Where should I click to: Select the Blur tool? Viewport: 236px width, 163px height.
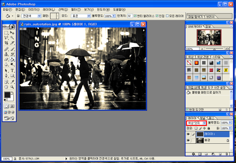[6, 64]
